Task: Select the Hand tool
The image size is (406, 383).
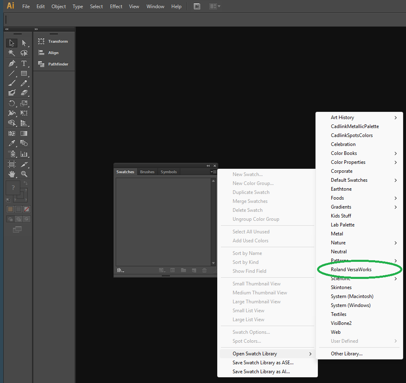Action: [12, 174]
